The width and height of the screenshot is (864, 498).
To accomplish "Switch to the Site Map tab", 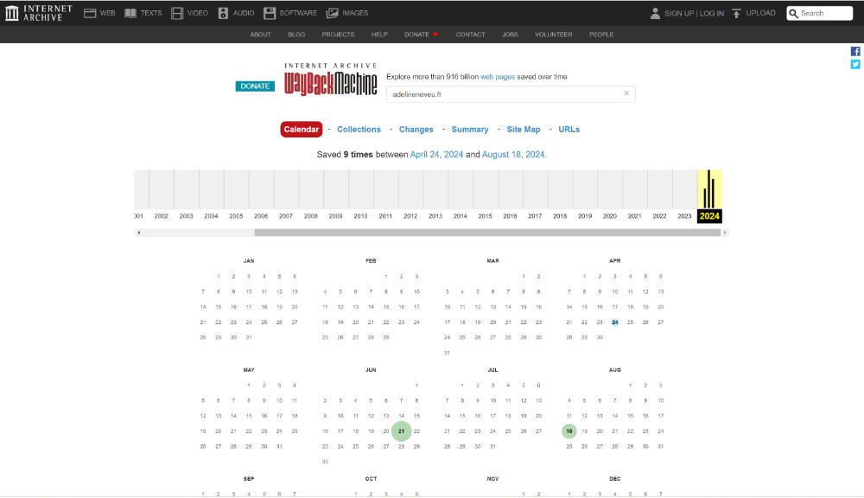I will click(524, 129).
